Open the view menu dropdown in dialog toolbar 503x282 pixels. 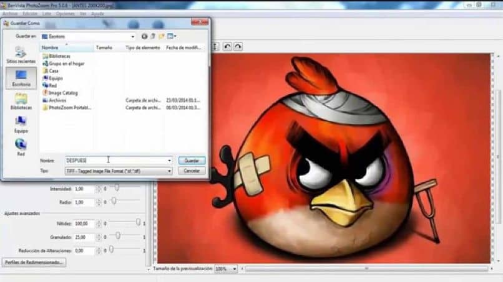(x=172, y=37)
